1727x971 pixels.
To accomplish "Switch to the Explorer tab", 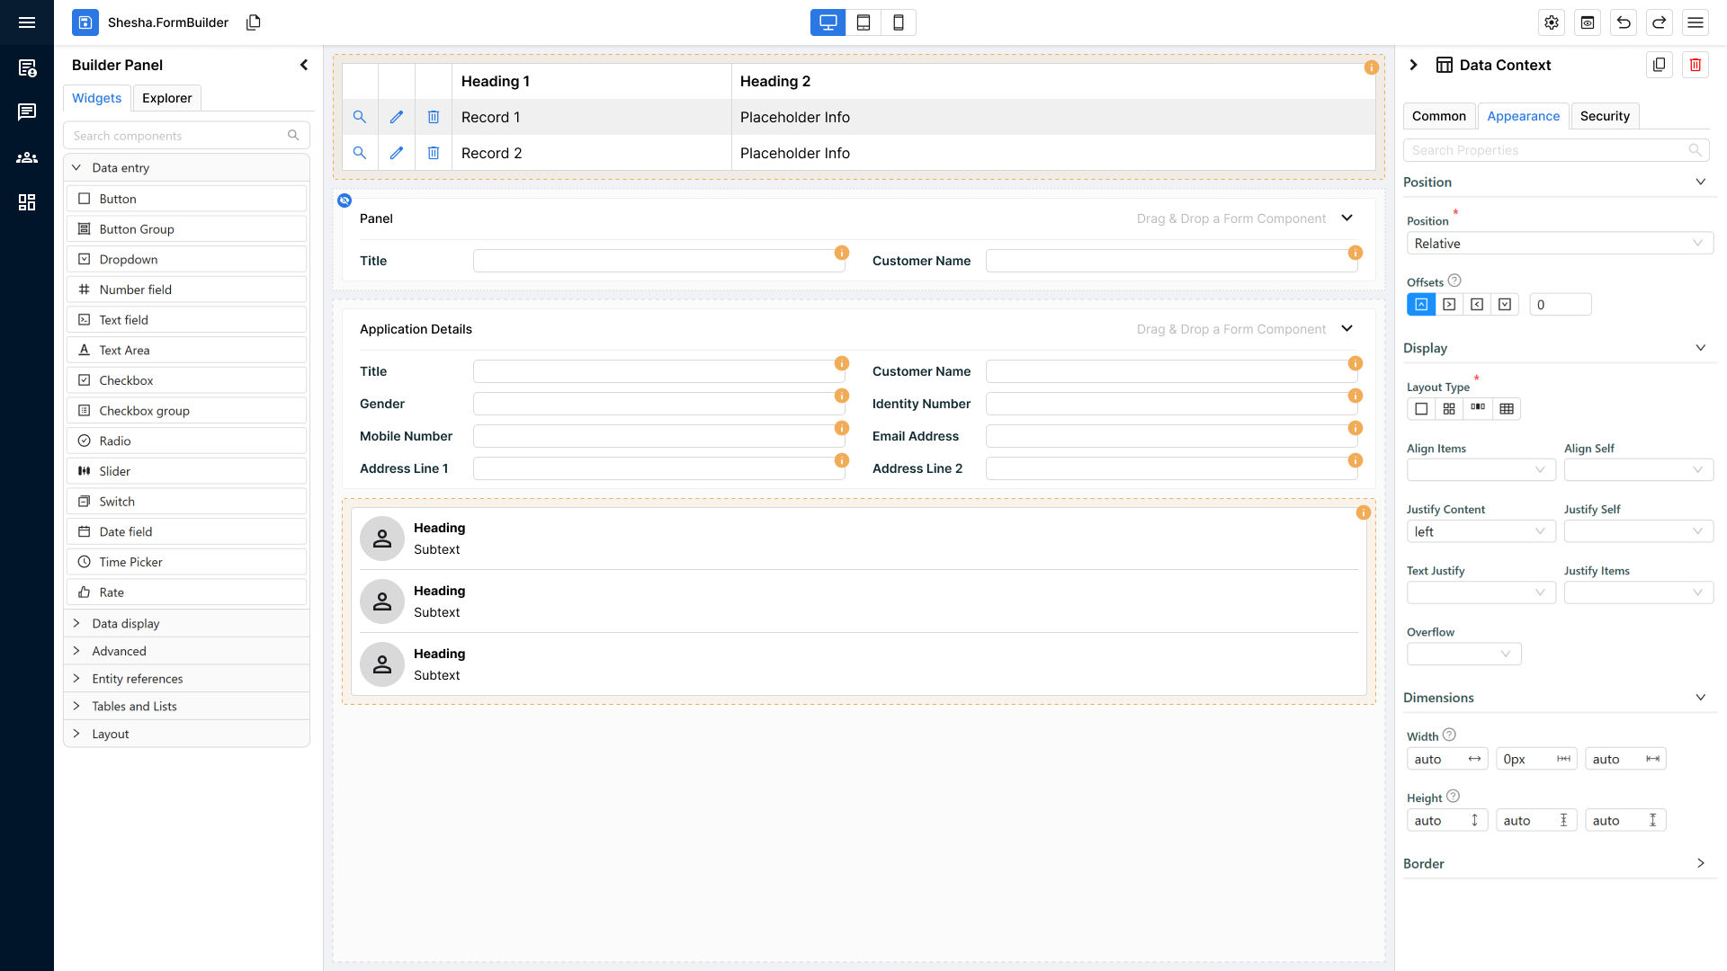I will pyautogui.click(x=166, y=98).
